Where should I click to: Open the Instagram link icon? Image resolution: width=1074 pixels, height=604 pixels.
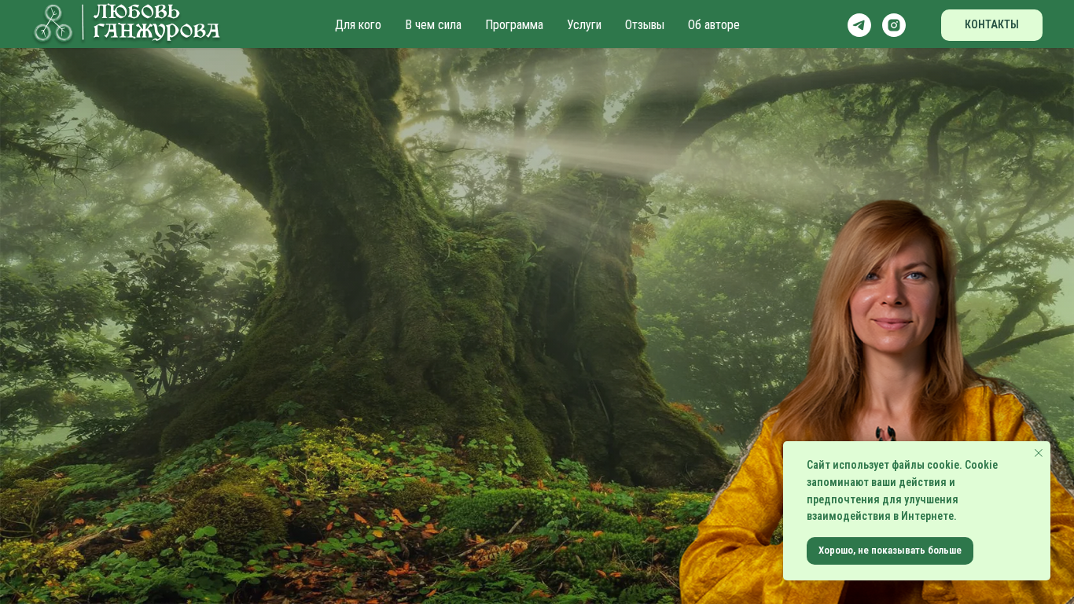click(894, 25)
